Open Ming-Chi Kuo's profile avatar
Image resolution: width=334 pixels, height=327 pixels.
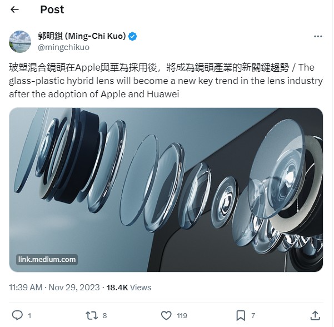[20, 42]
